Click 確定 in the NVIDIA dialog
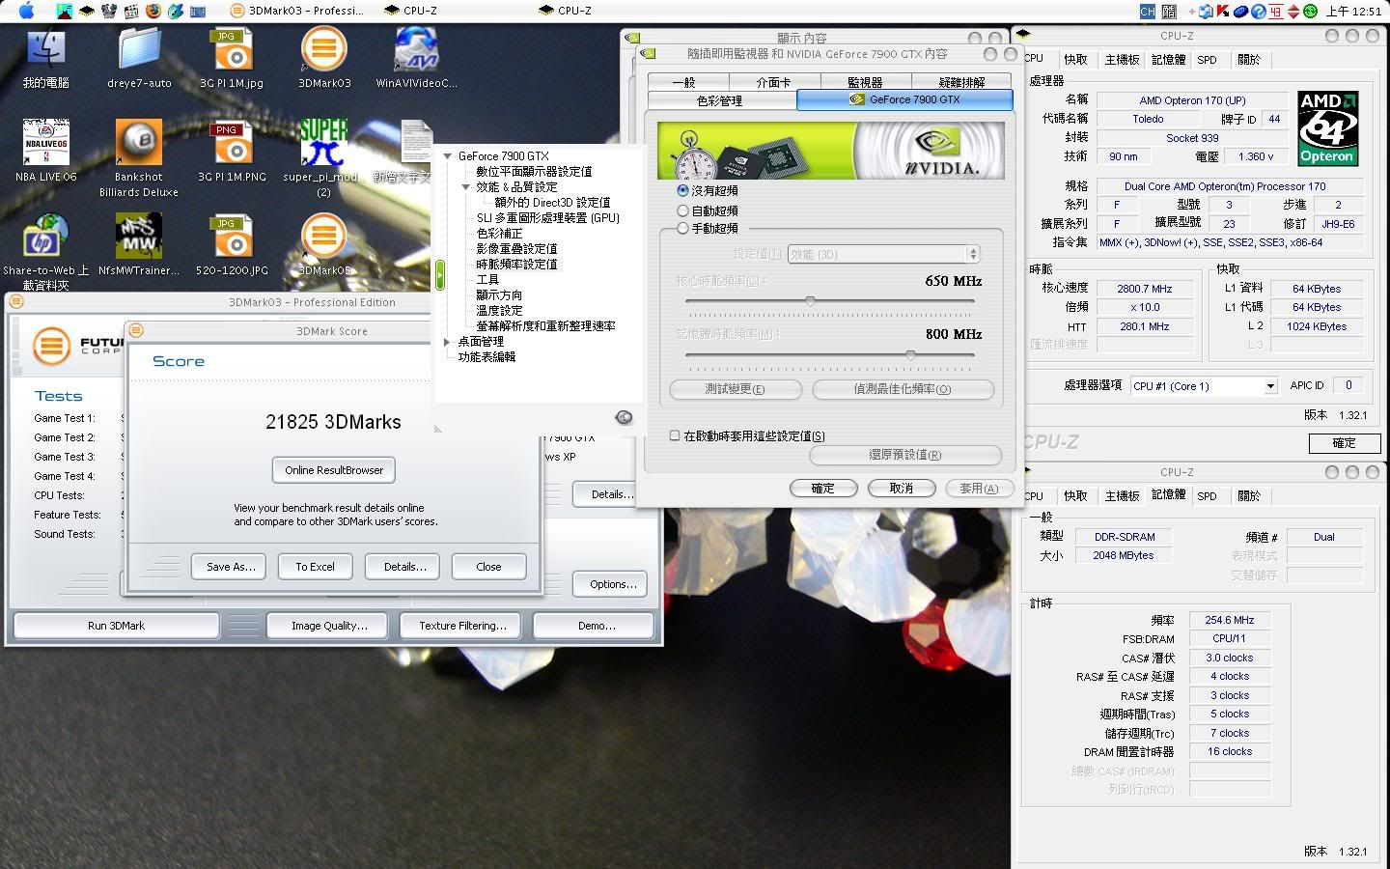Viewport: 1390px width, 869px height. [x=822, y=489]
